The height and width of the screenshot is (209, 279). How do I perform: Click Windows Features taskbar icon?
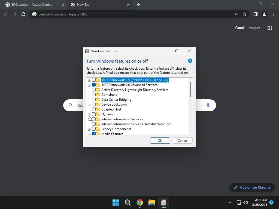click(x=163, y=202)
